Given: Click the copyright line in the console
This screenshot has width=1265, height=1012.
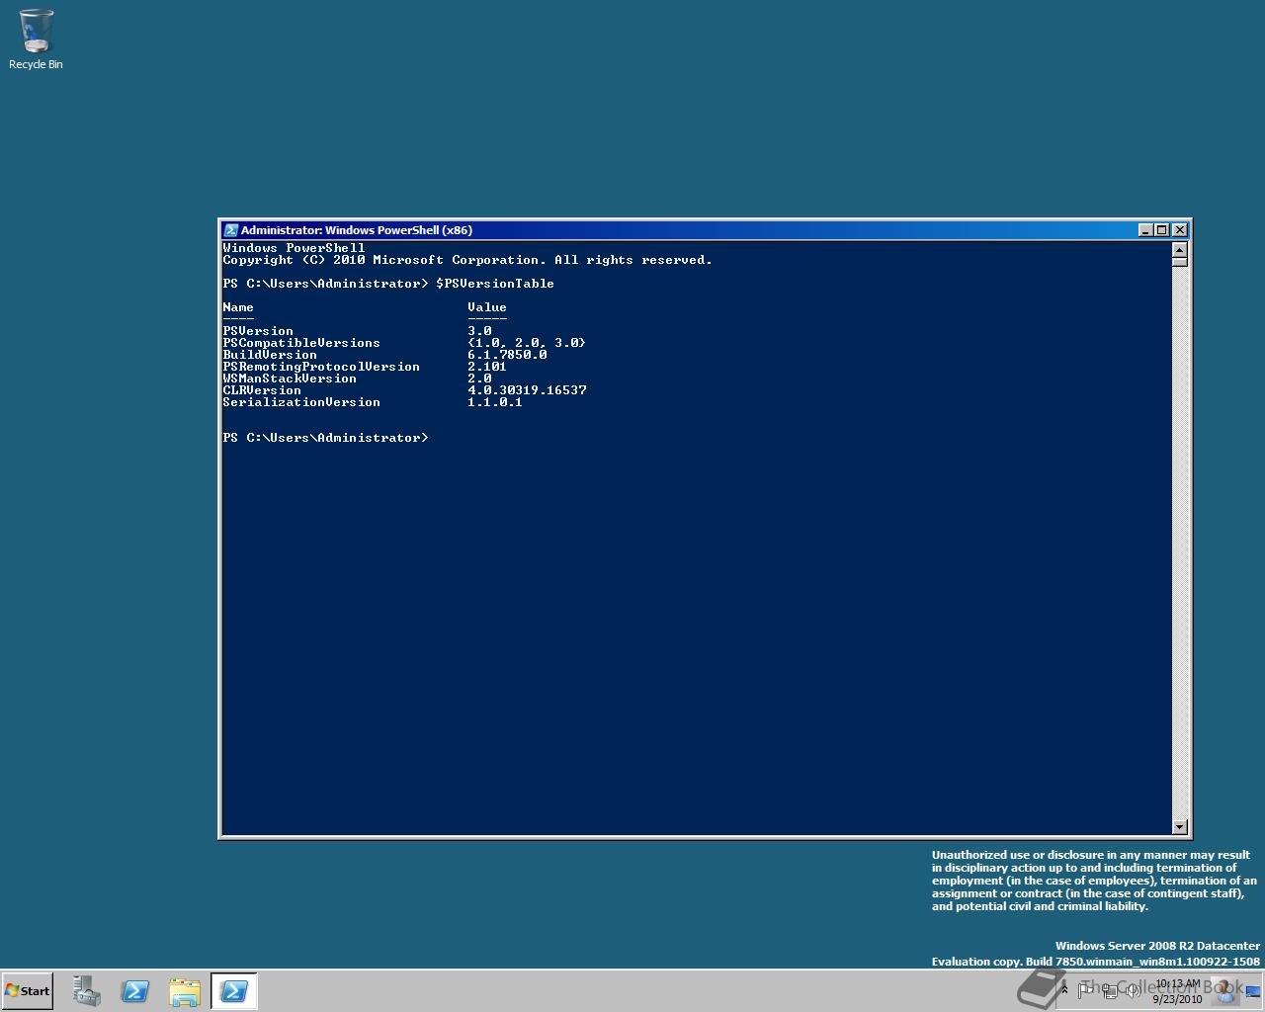Looking at the screenshot, I should click(x=467, y=260).
